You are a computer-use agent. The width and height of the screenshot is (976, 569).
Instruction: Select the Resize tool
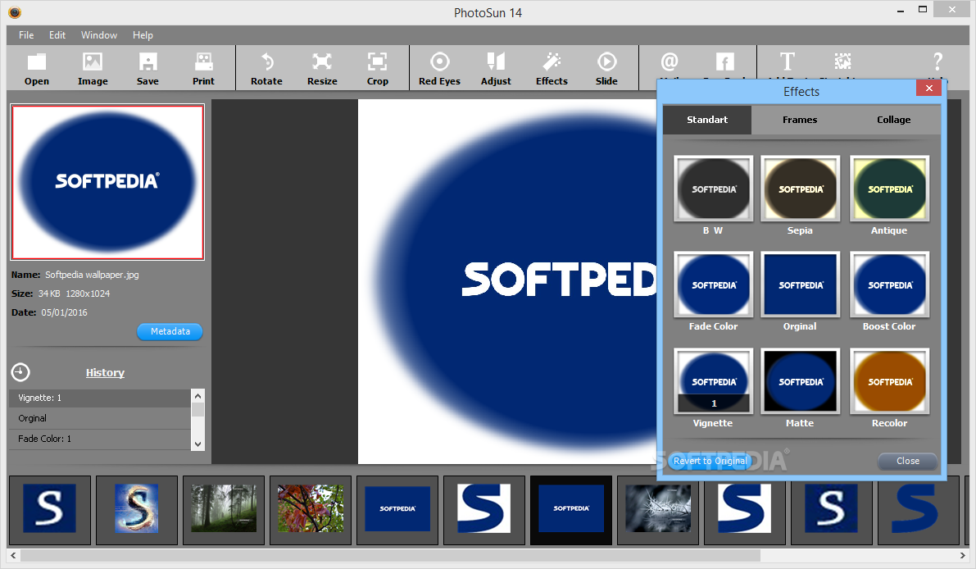(x=322, y=68)
